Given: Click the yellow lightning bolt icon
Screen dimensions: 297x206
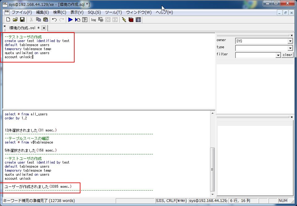Looking at the screenshot, I should click(x=124, y=19).
